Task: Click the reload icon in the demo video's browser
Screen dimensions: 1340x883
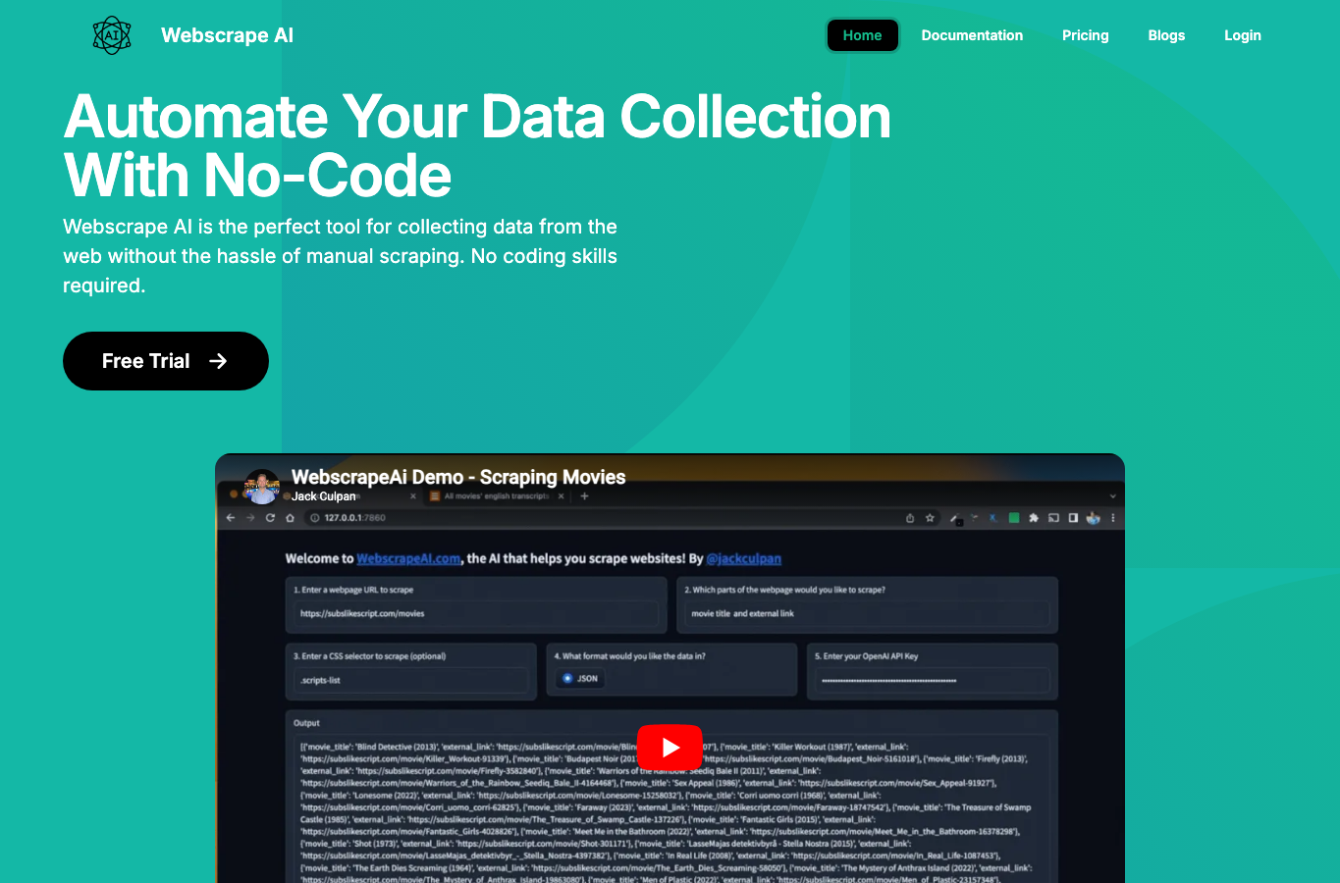Action: [x=270, y=518]
